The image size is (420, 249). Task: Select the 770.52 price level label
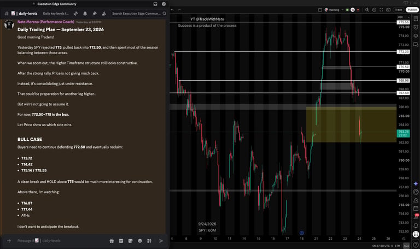click(403, 67)
